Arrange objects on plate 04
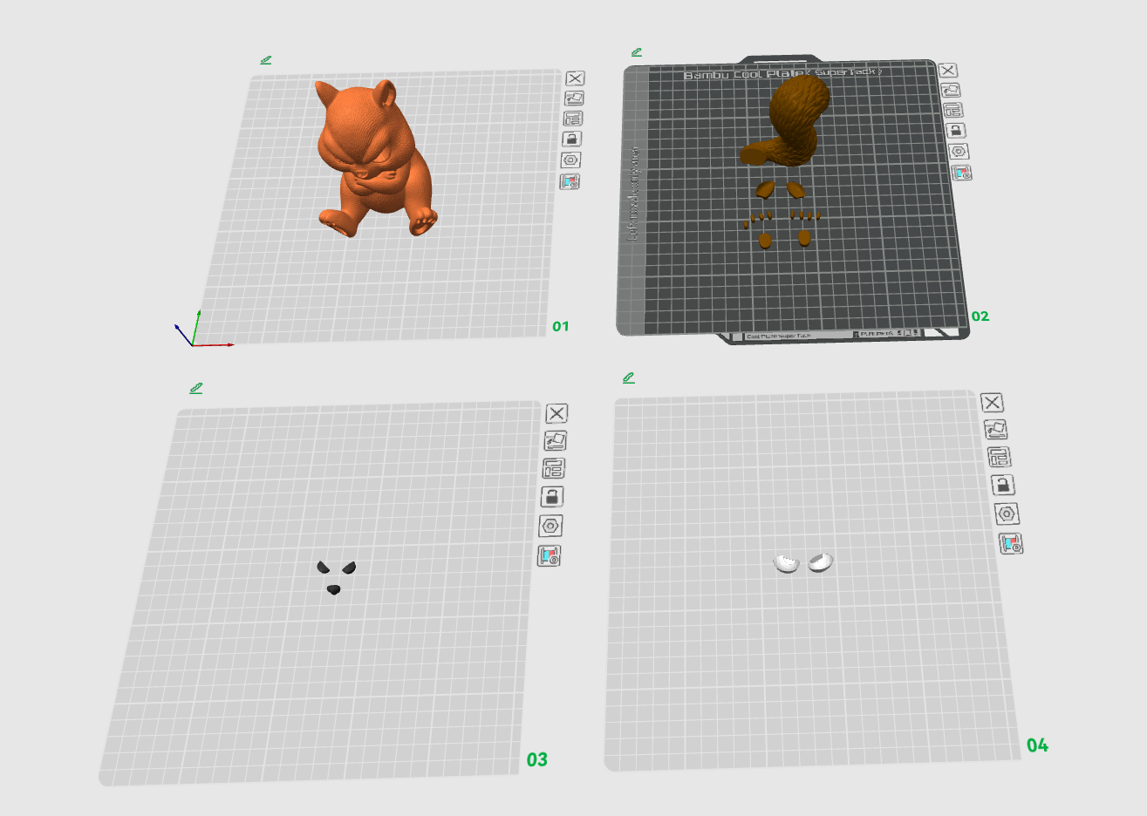This screenshot has width=1147, height=816. tap(1000, 457)
